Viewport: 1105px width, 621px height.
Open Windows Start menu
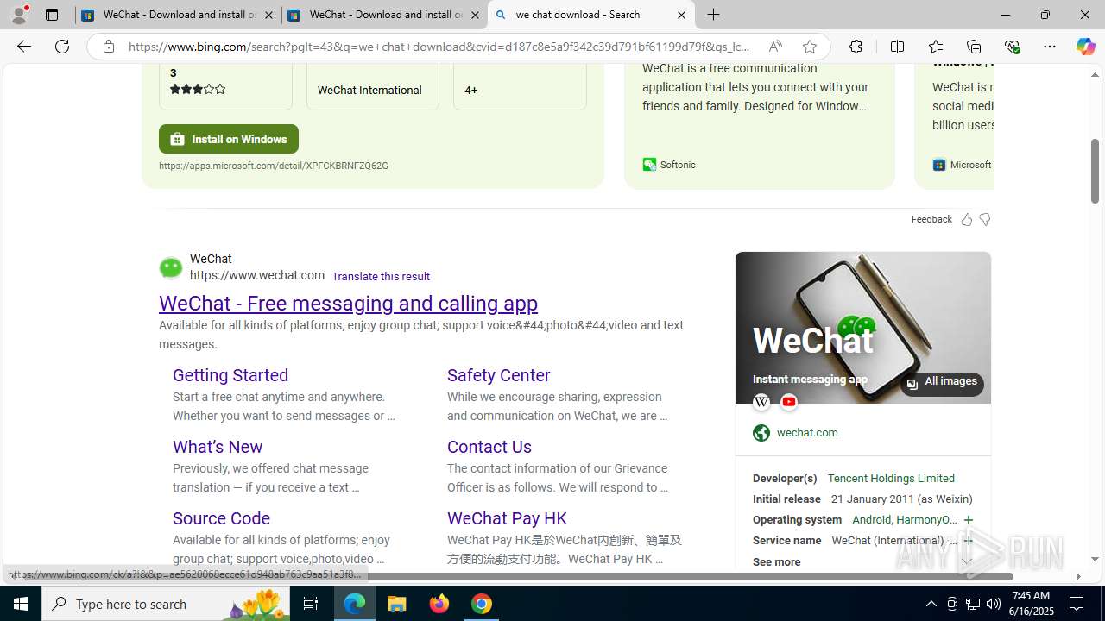[x=21, y=604]
